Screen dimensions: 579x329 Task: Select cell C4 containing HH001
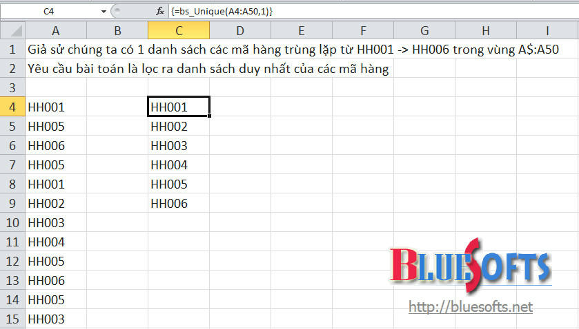179,107
